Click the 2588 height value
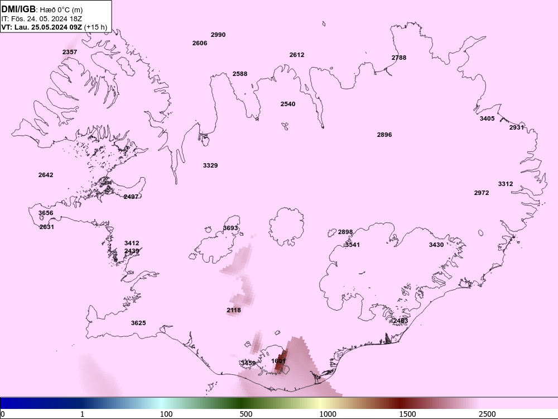The height and width of the screenshot is (419, 558). [x=240, y=74]
